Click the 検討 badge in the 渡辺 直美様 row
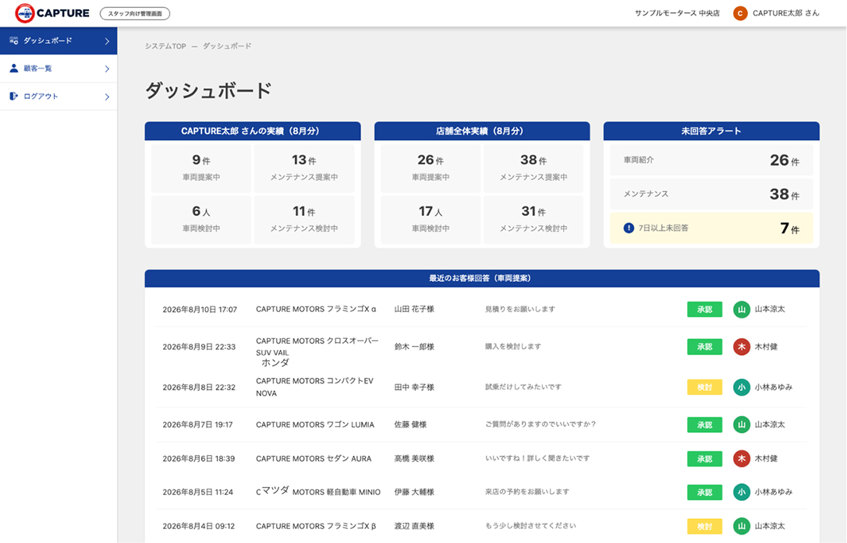This screenshot has width=847, height=543. (x=704, y=526)
